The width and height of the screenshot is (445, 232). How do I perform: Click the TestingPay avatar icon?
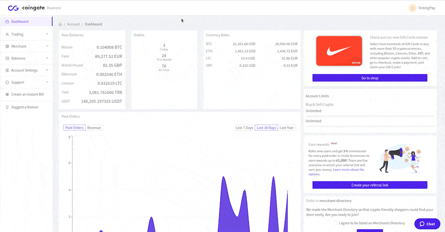412,8
